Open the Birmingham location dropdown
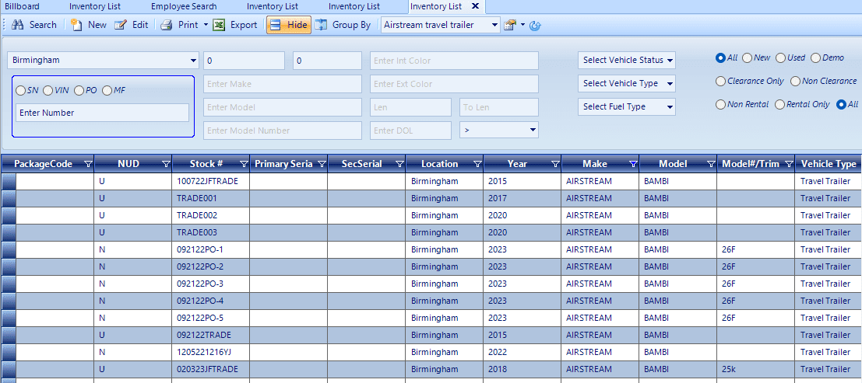862x383 pixels. pyautogui.click(x=103, y=61)
